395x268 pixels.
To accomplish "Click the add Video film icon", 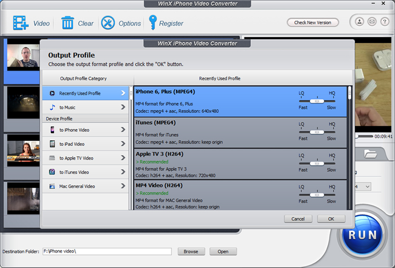I will [x=21, y=23].
